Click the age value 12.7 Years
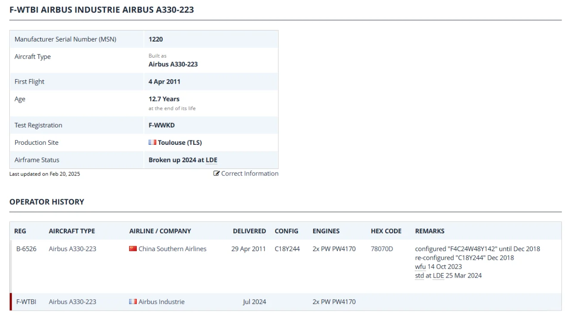The image size is (572, 320). coord(164,99)
